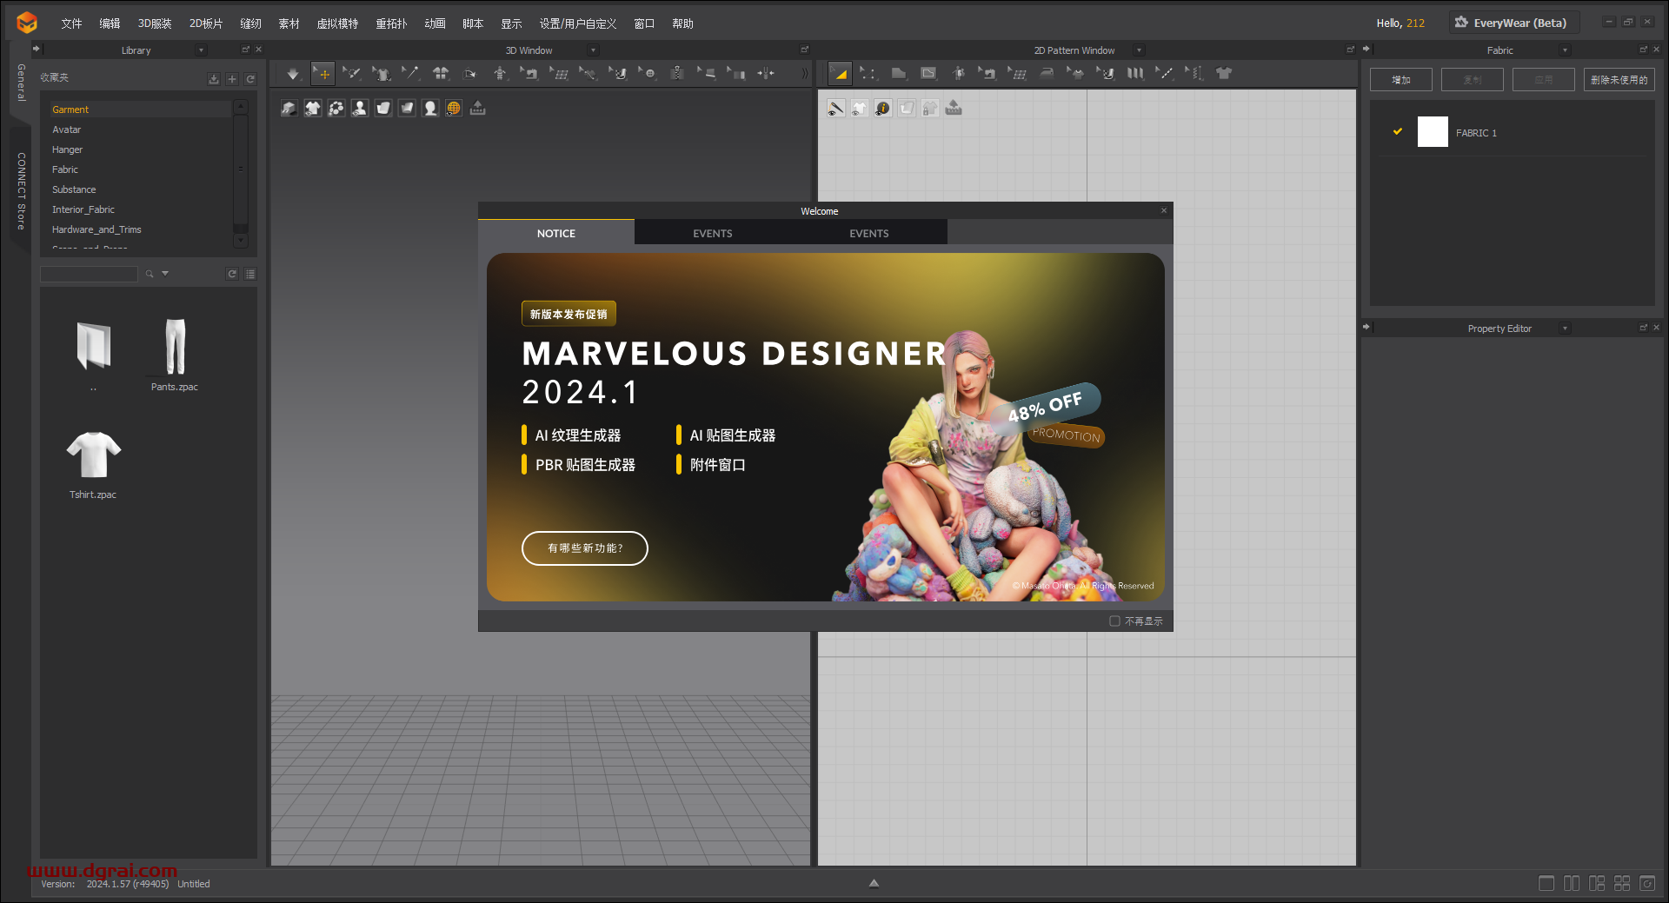
Task: Open the 3D服装 menu
Action: 155,23
